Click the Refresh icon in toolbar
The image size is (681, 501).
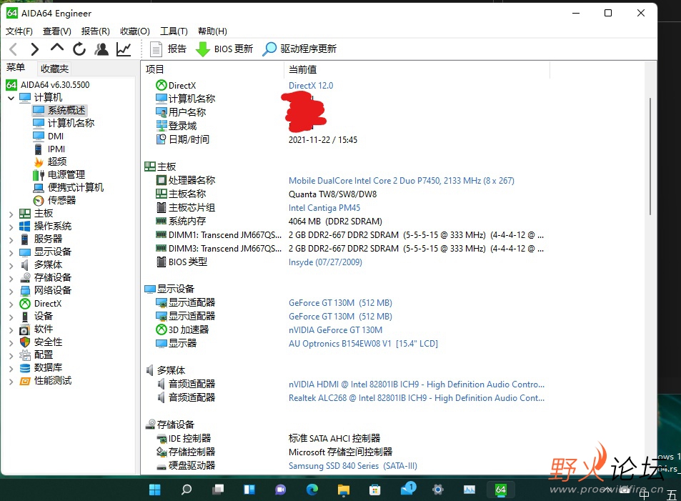(x=79, y=49)
